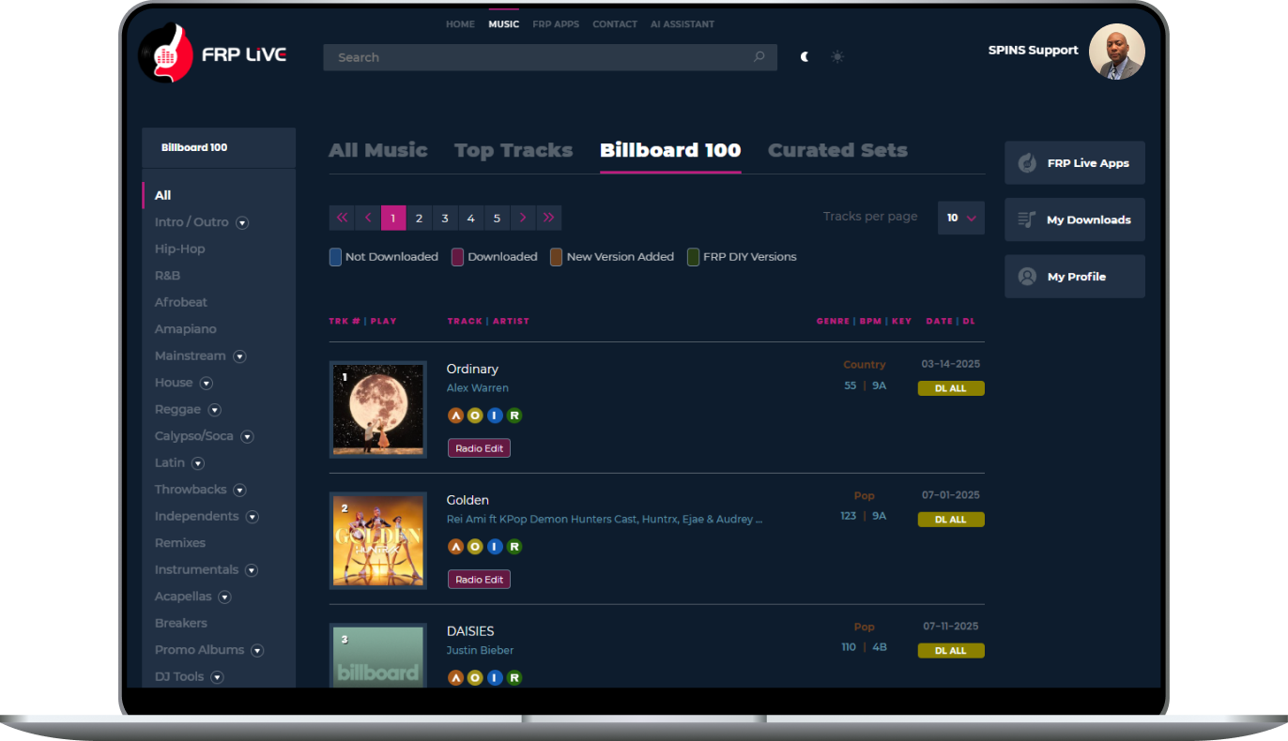Click the green R version icon for Golden

514,547
